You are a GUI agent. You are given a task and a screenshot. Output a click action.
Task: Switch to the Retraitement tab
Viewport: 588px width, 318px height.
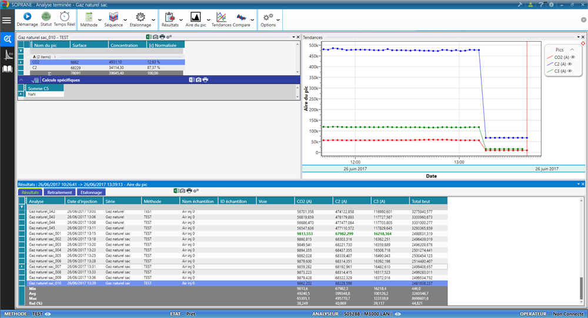pos(59,192)
